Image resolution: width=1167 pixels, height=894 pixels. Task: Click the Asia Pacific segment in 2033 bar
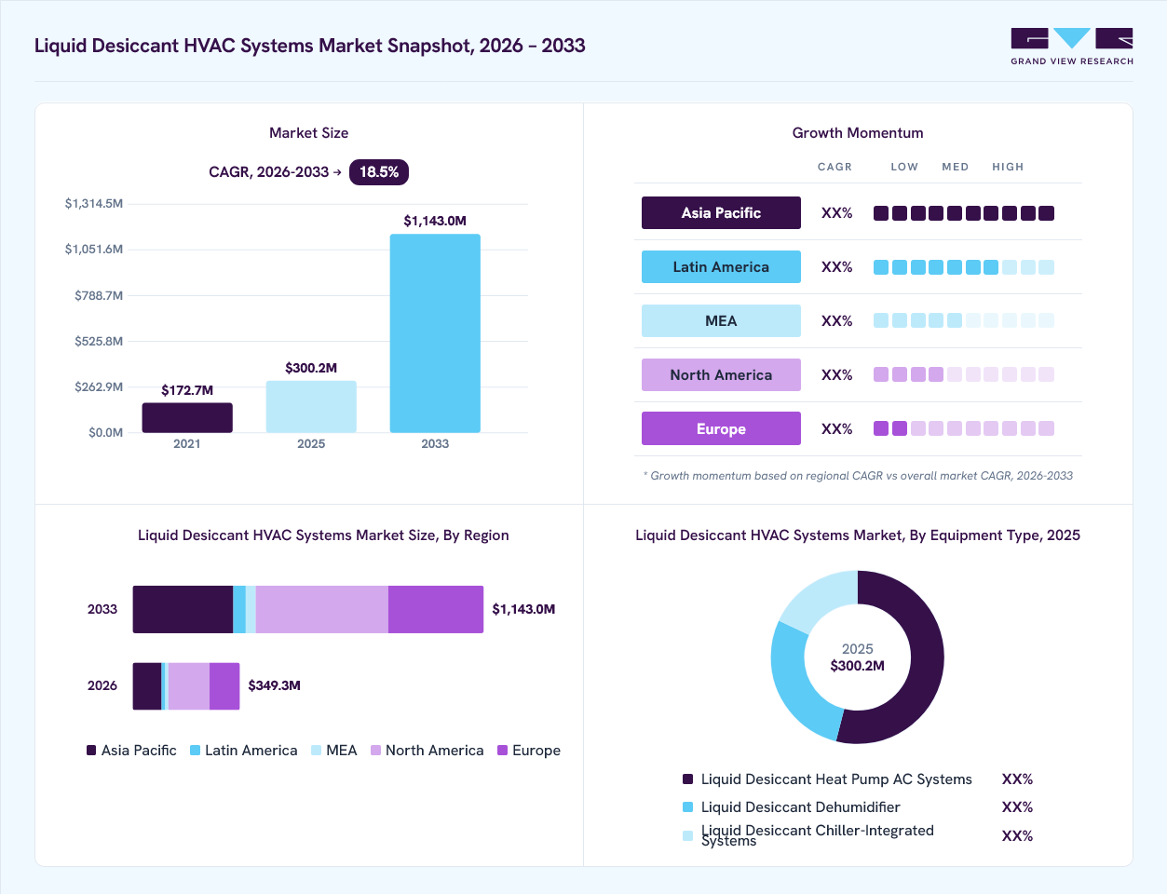coord(183,609)
